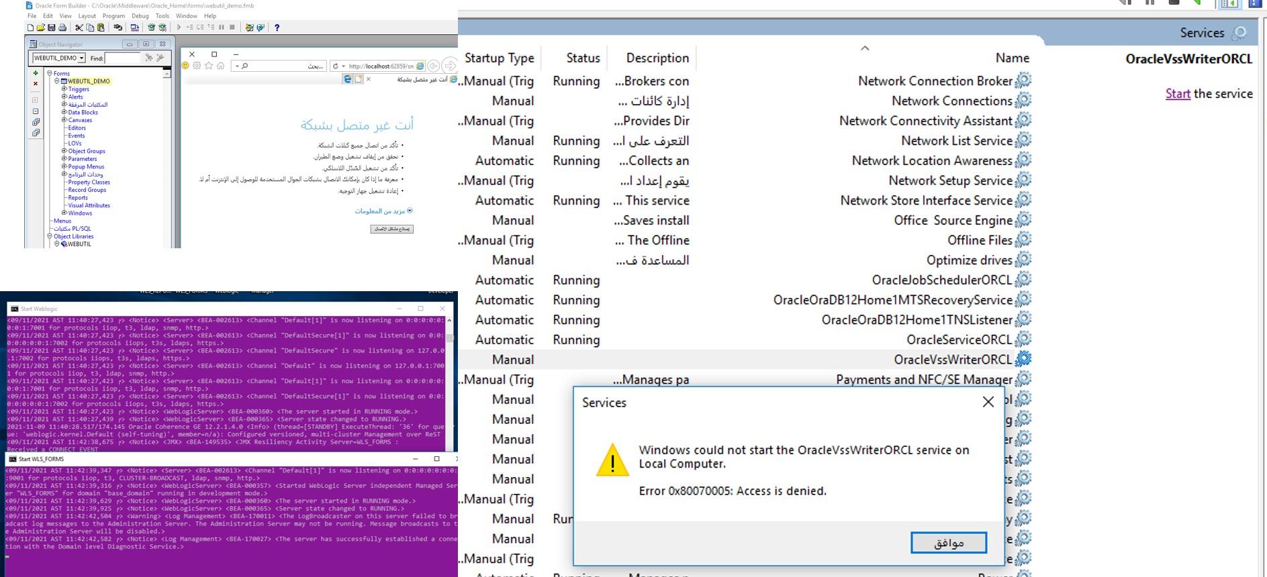Click the red X Delete icon in Navigator
This screenshot has height=577, width=1267.
coord(36,84)
